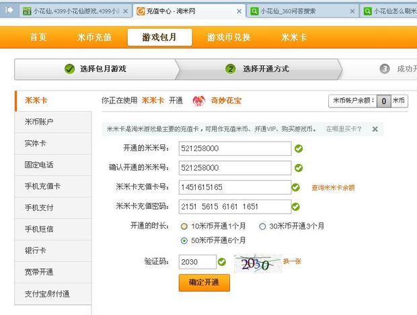Switch to 小花仙 4399 game tab
The image size is (417, 315).
(x=75, y=11)
